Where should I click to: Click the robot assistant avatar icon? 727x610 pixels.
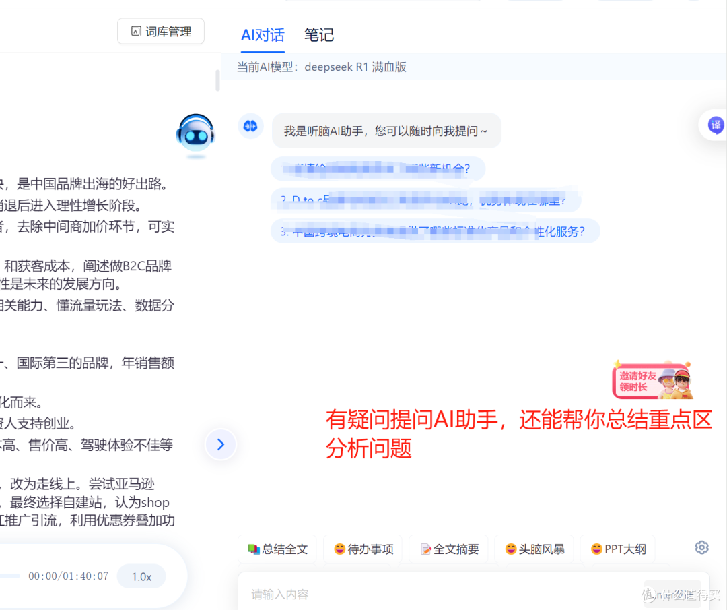(195, 133)
